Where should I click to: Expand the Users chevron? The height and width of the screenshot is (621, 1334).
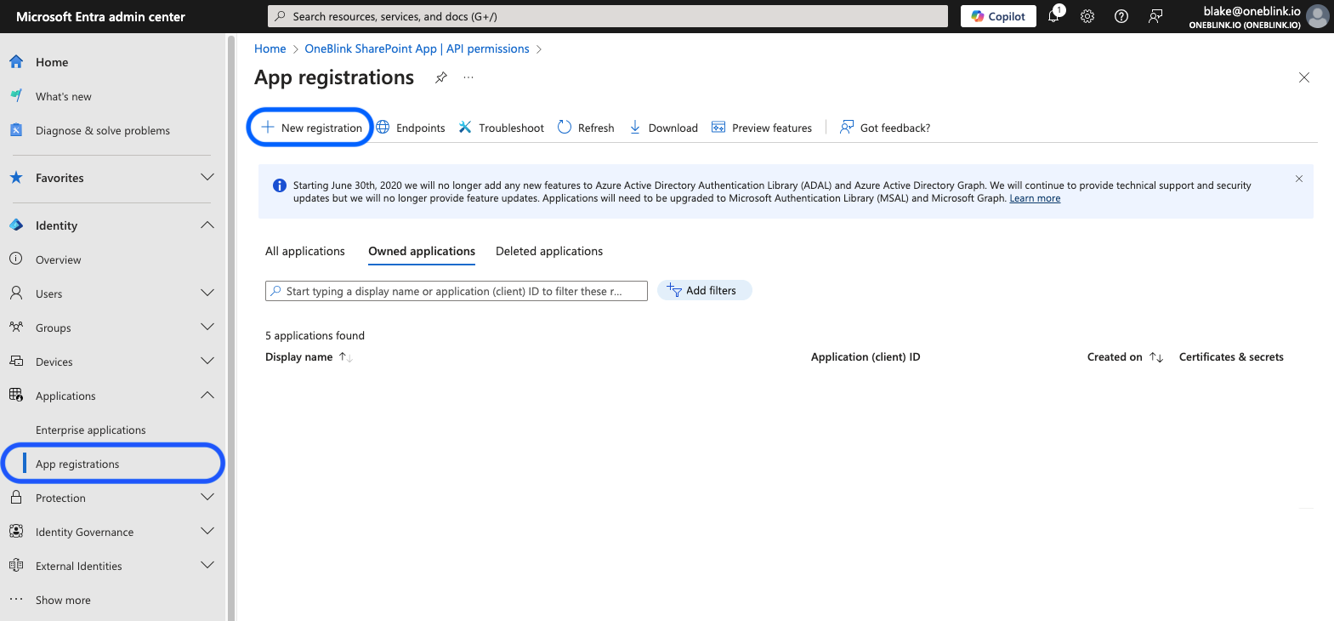207,293
